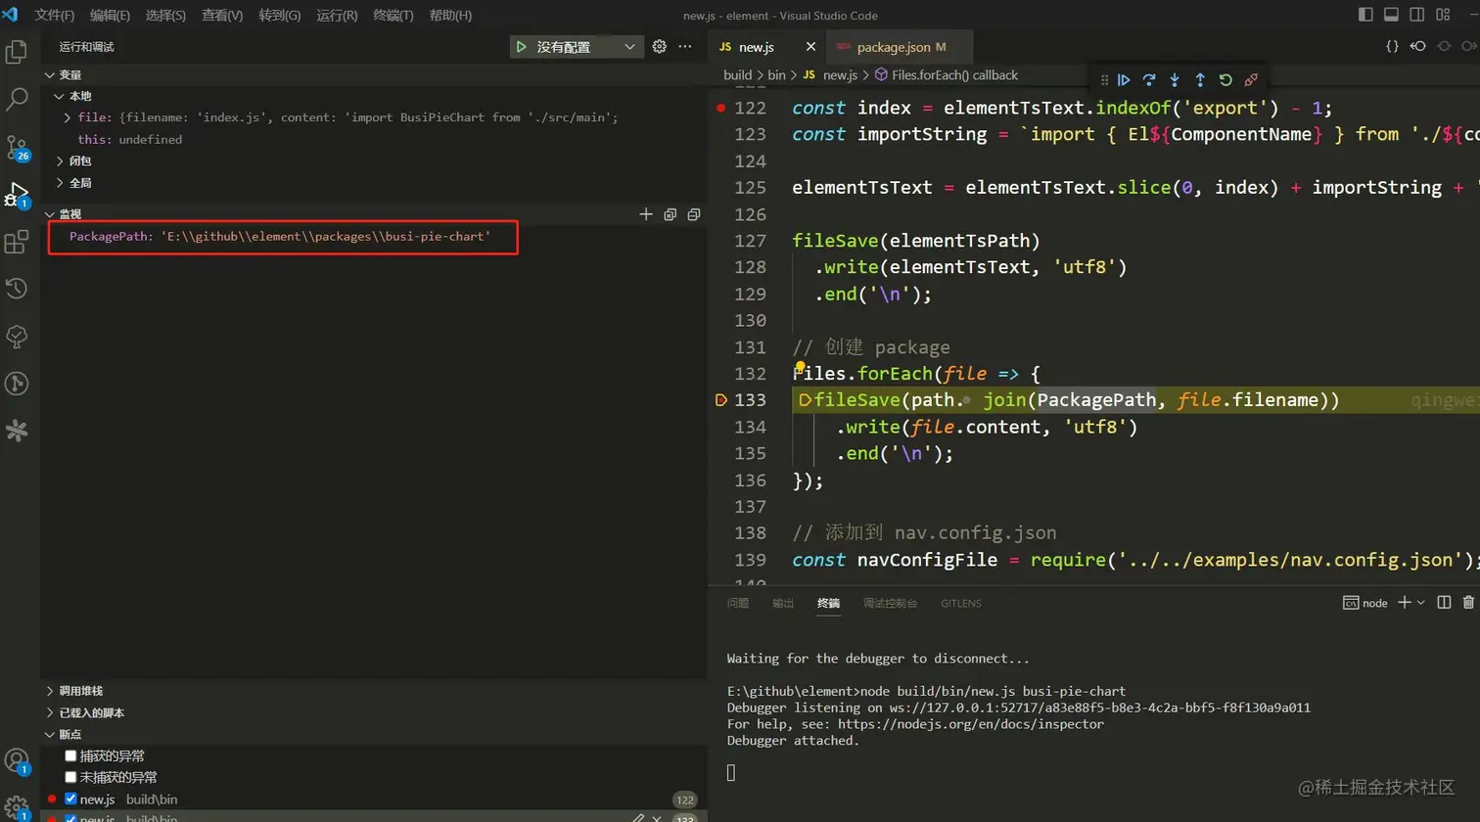
Task: Click Step Into in the debug toolbar
Action: (1175, 80)
